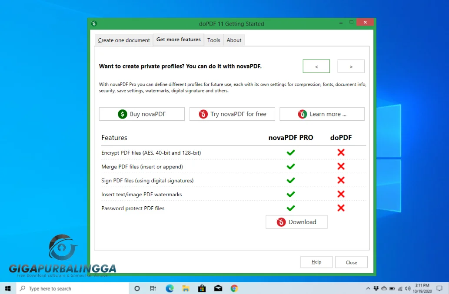Open the Learn more button
The width and height of the screenshot is (449, 294).
[x=322, y=114]
